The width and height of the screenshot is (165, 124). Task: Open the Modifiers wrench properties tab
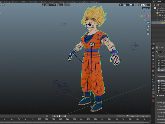pos(153,79)
